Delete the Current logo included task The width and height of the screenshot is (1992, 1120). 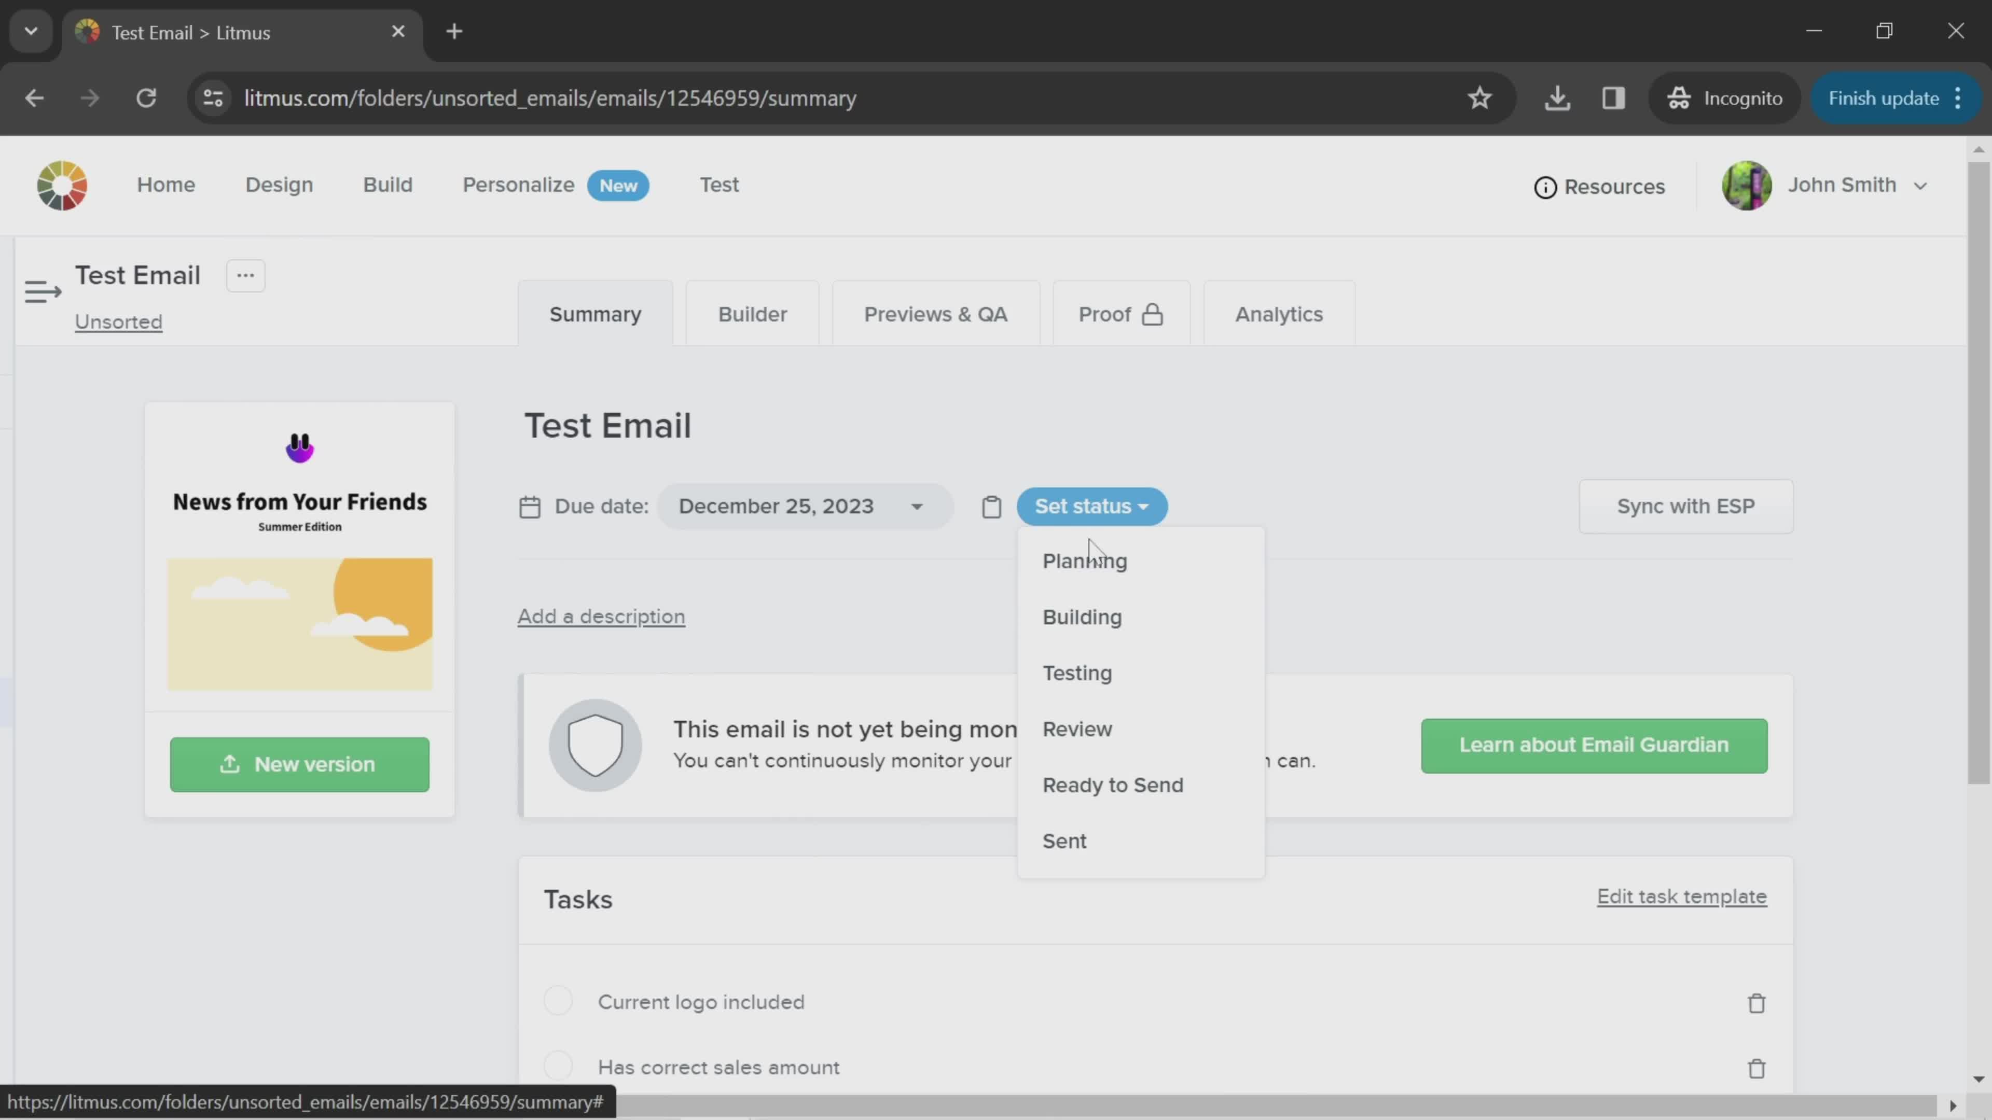click(1756, 1003)
